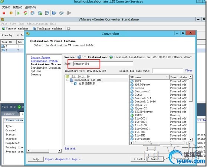Open the Converter File menu
This screenshot has width=207, height=167.
tap(4, 24)
